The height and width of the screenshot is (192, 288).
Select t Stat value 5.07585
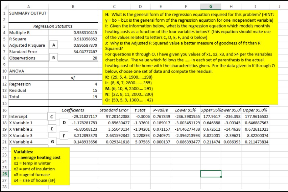point(142,142)
